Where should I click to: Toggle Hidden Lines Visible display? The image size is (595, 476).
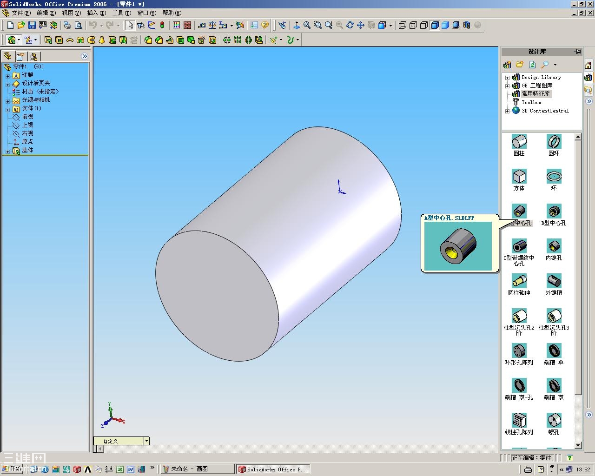click(x=413, y=25)
